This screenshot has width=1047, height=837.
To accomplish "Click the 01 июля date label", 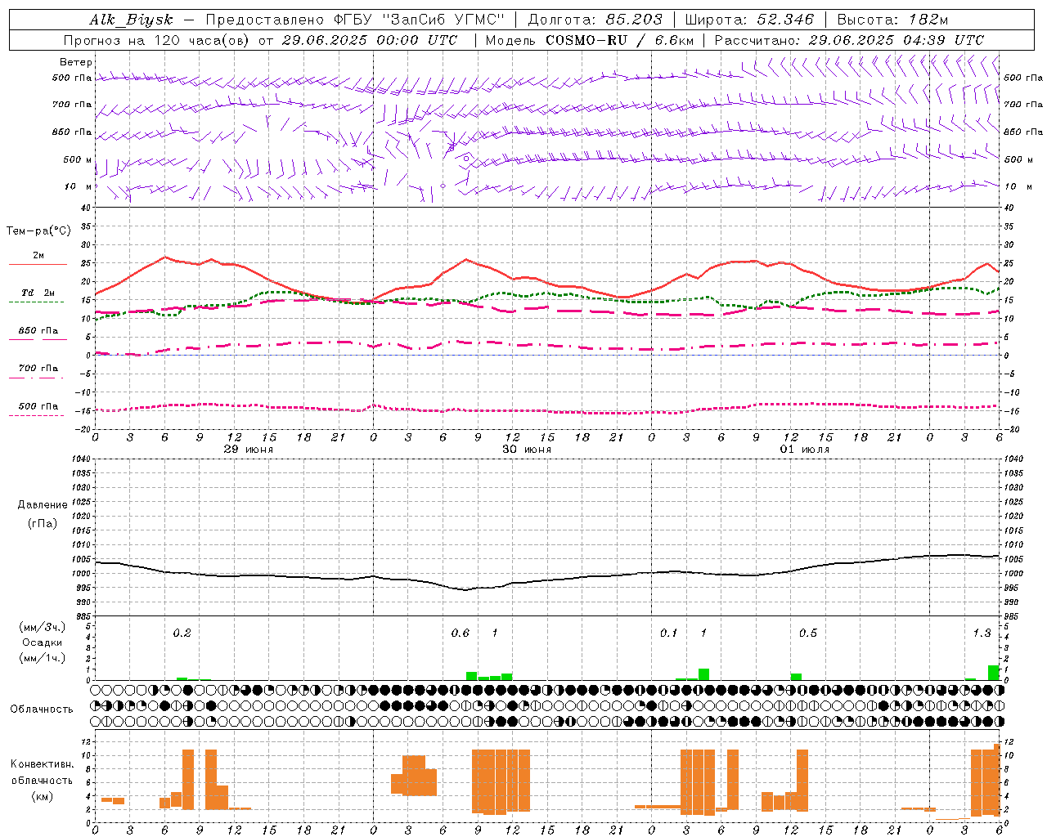I will click(805, 450).
